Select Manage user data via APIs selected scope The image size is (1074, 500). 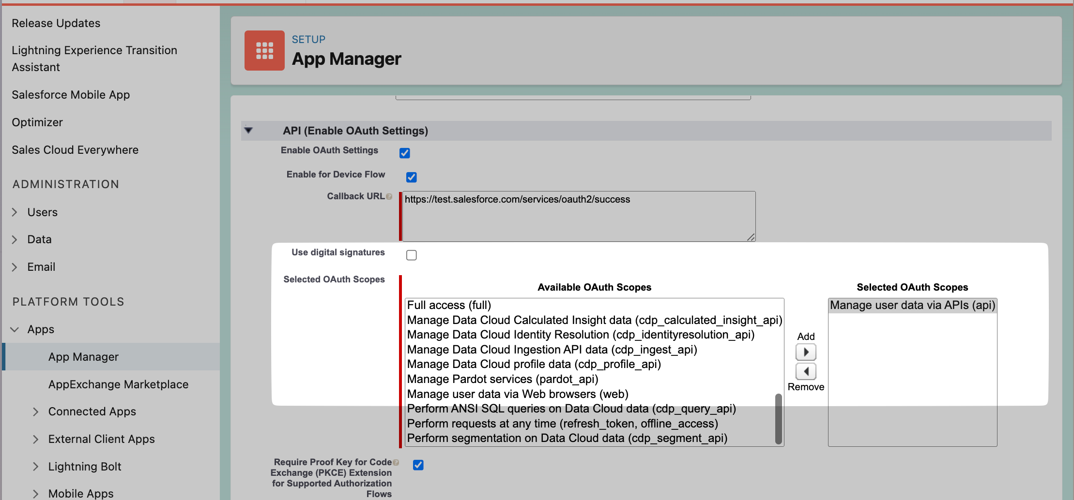pos(912,306)
